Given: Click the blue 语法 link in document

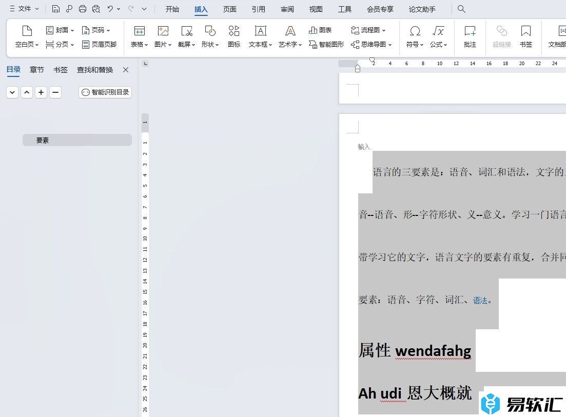Looking at the screenshot, I should coord(480,300).
